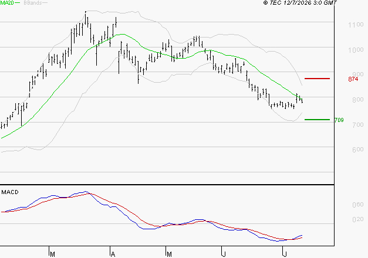The height and width of the screenshot is (258, 368).
Task: Click the 1100 price axis label
Action: 356,25
